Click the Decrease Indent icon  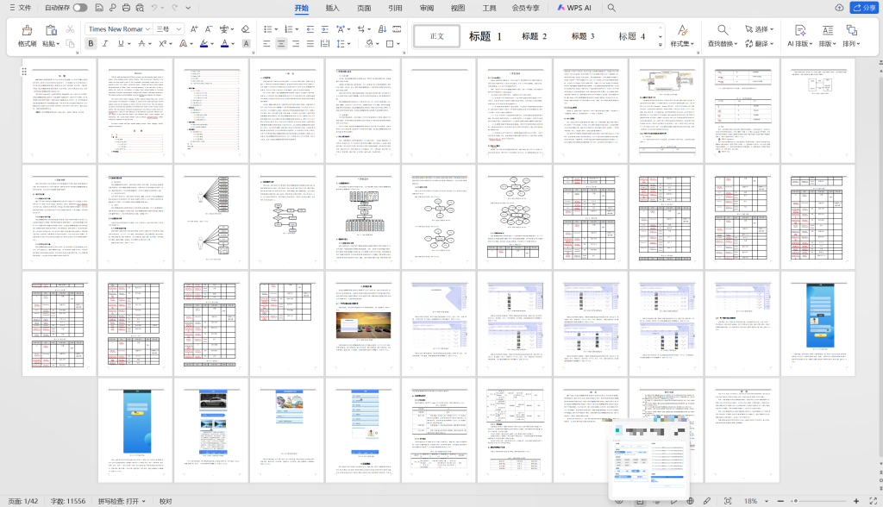coord(310,28)
